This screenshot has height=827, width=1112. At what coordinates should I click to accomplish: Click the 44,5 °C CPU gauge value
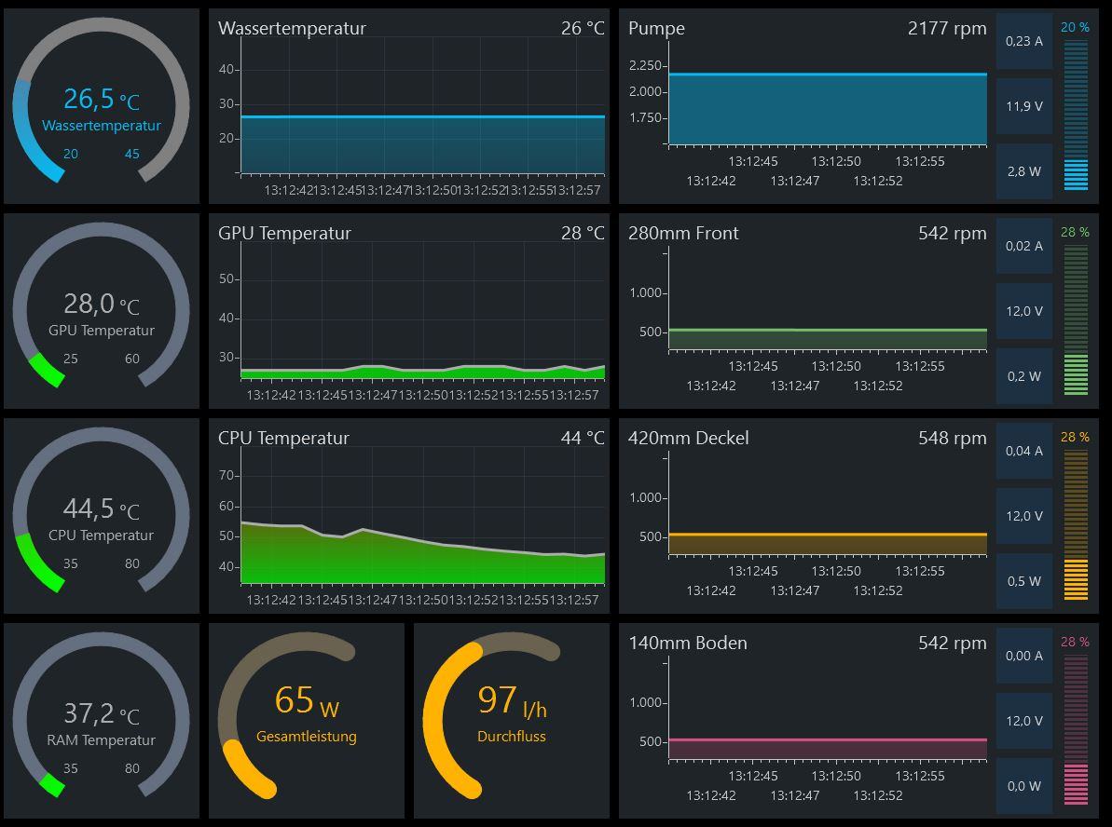pos(102,508)
